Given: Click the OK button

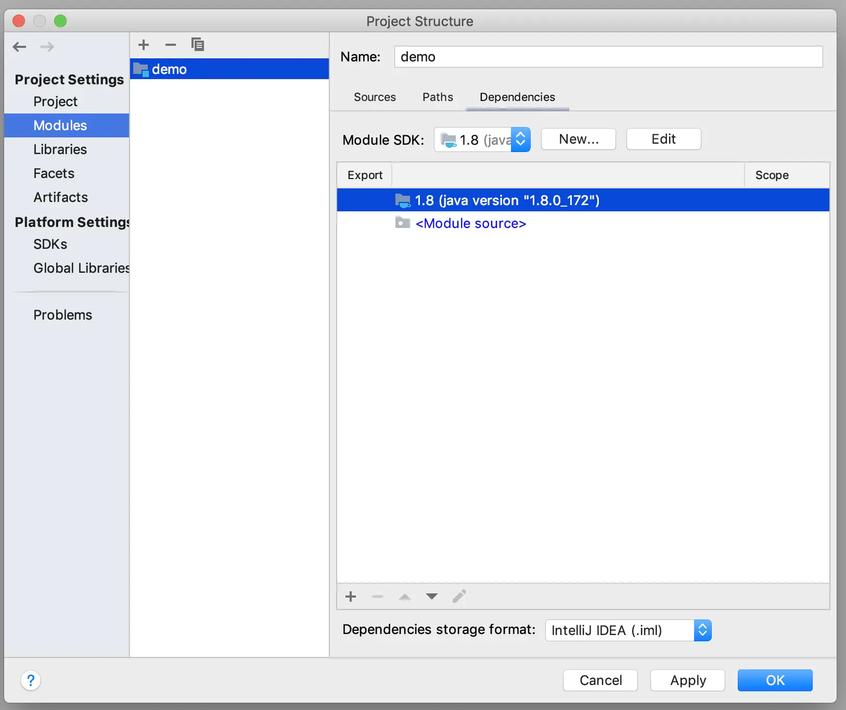Looking at the screenshot, I should (775, 680).
